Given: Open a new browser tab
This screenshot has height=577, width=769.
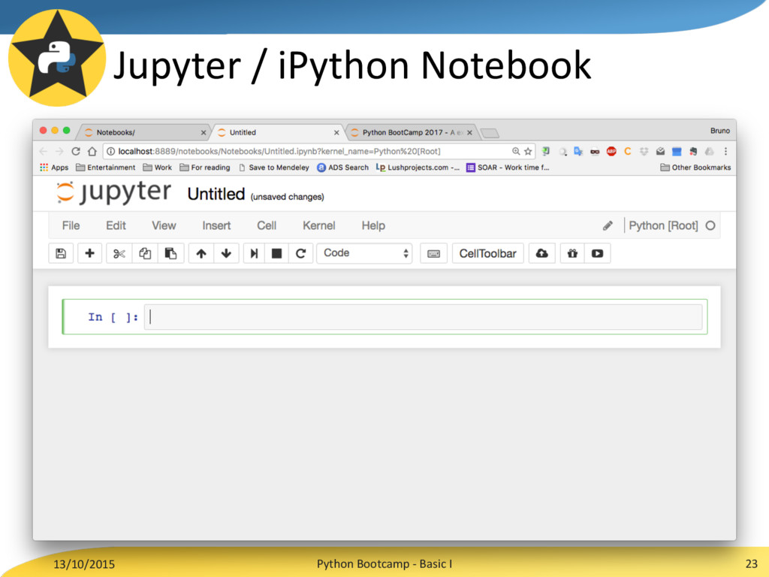Looking at the screenshot, I should tap(490, 133).
